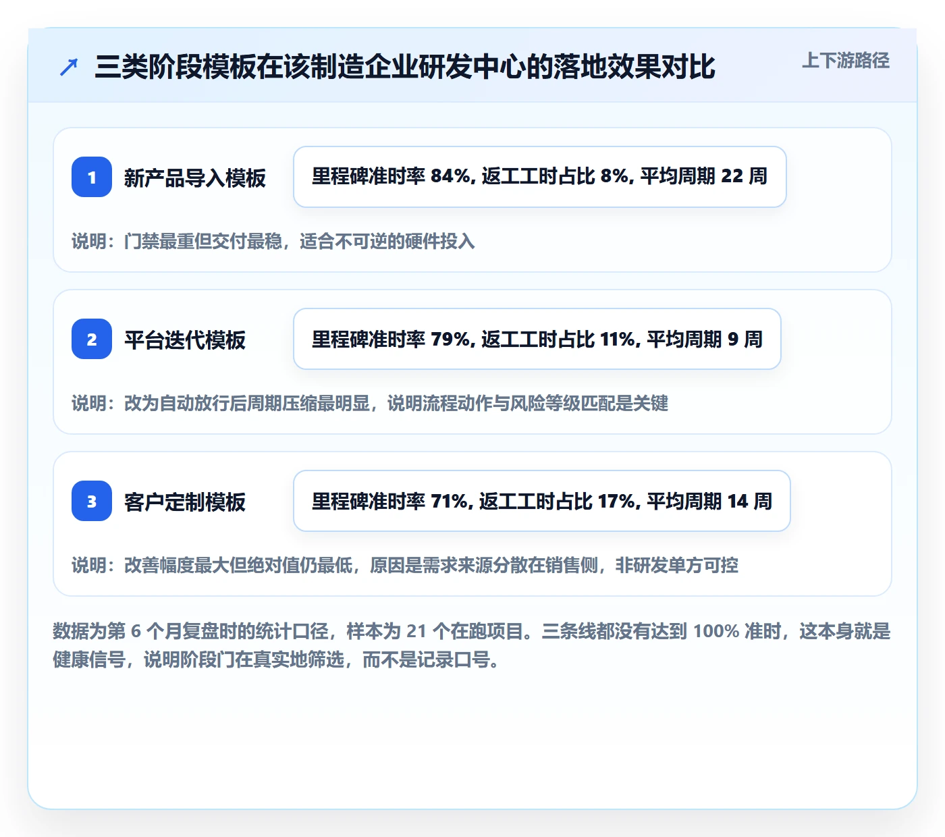Click the note 门禁最重但交付最稳
945x837 pixels.
point(273,241)
